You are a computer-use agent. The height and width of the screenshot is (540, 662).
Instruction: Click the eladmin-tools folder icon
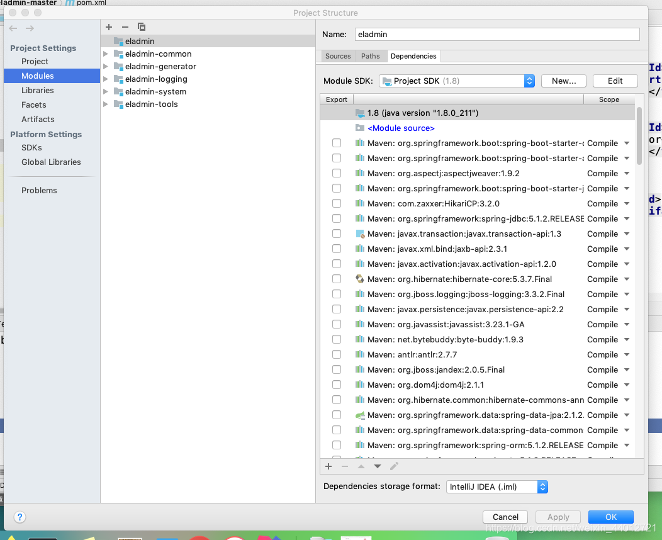coord(118,104)
